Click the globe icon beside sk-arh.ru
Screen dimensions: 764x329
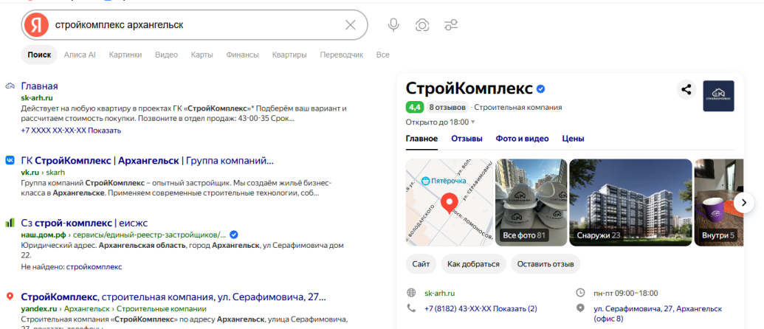(411, 293)
